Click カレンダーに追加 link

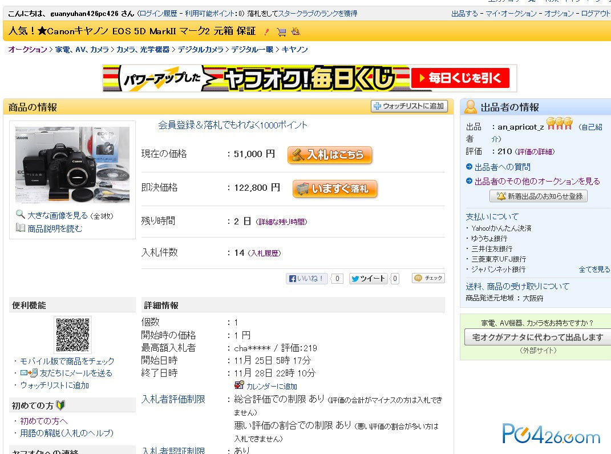272,386
